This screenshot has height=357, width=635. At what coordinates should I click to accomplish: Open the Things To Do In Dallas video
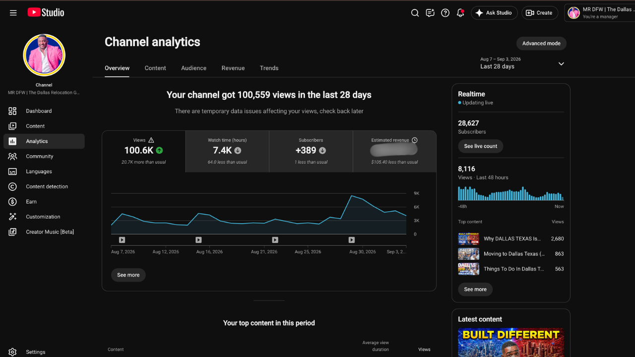tap(511, 269)
